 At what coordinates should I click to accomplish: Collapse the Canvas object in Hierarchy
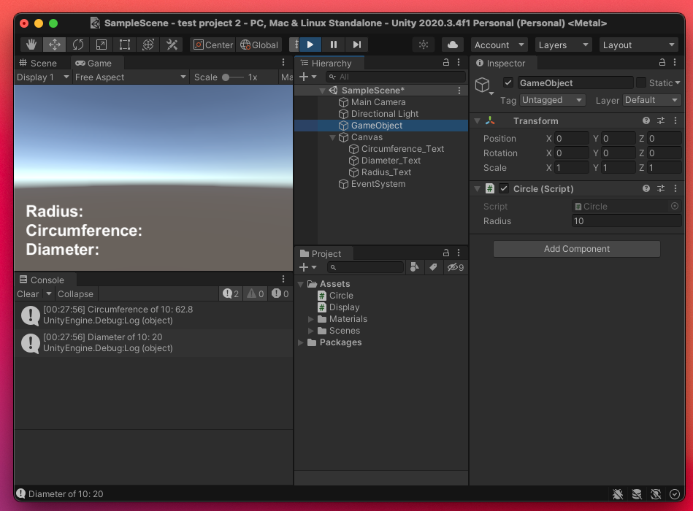pos(332,137)
